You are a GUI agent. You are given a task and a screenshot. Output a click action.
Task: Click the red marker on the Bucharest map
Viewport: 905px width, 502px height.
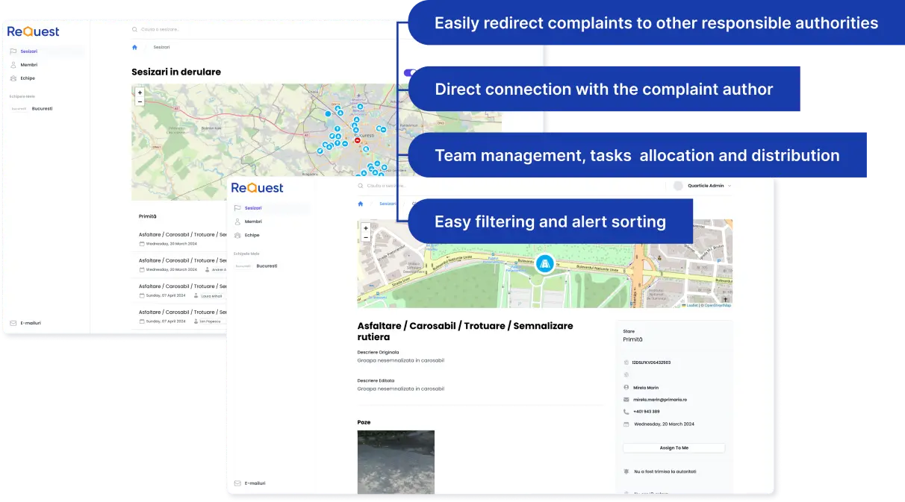click(x=357, y=140)
